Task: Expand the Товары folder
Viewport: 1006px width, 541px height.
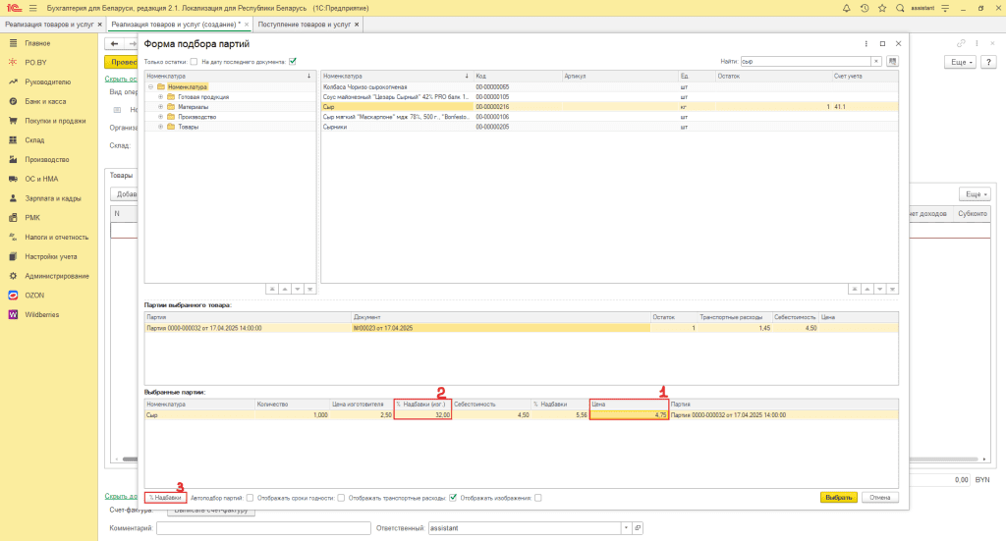Action: click(160, 127)
